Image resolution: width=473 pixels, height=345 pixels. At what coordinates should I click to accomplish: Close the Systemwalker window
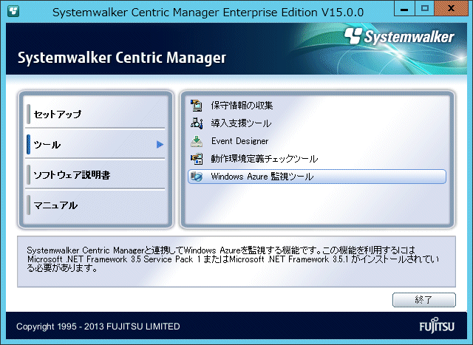452,8
